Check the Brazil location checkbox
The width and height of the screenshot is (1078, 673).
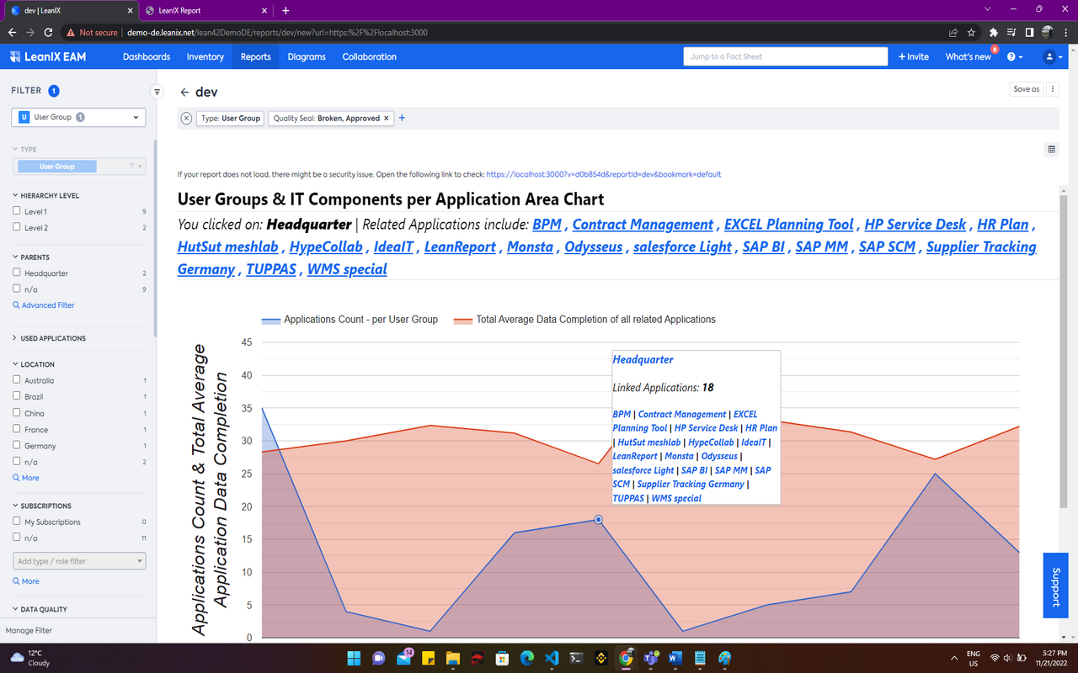coord(17,396)
